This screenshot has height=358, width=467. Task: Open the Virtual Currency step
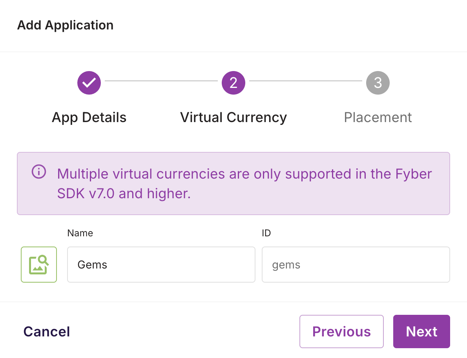[233, 117]
